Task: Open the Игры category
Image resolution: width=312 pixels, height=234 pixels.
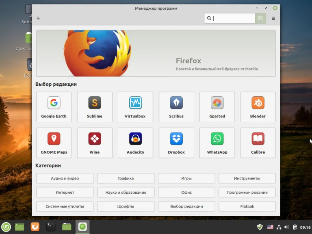Action: click(186, 178)
